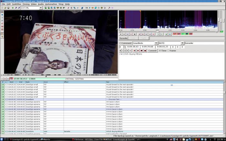This screenshot has width=226, height=141.
Task: Open the Styles Manager toolbar icon
Action: point(68,8)
